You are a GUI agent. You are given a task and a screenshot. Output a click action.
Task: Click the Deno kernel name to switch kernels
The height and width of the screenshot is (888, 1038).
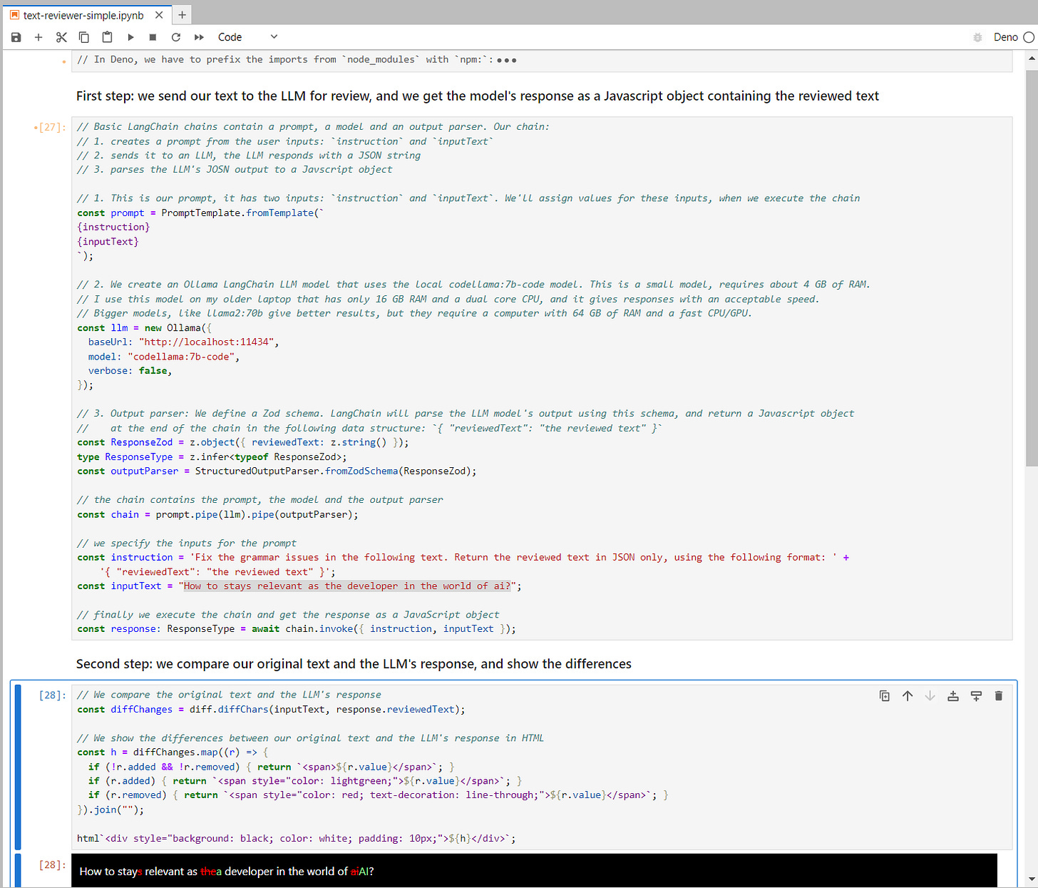[x=1005, y=37]
